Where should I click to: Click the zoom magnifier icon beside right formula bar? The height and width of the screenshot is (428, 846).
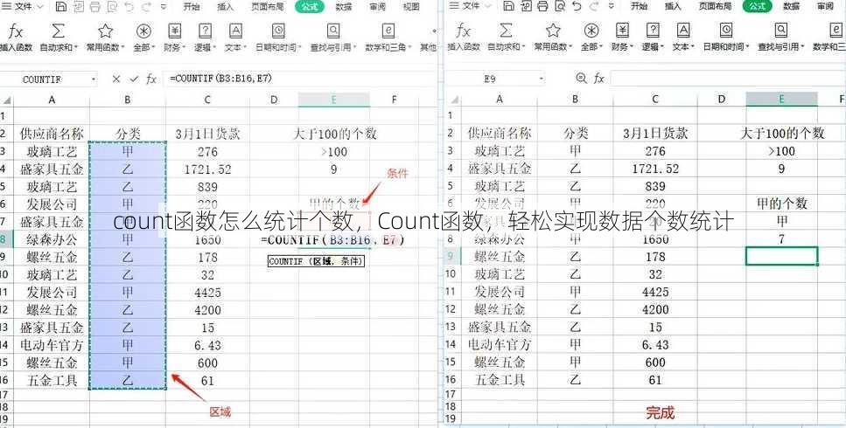pos(581,79)
